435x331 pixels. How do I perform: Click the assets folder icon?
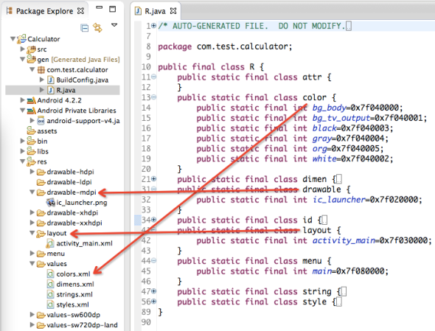31,130
